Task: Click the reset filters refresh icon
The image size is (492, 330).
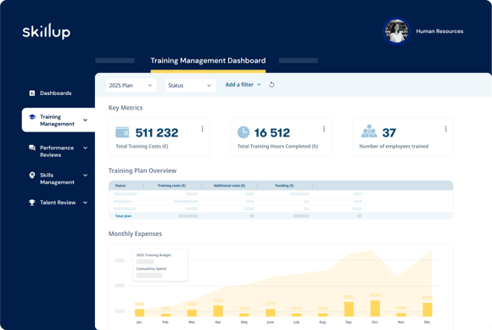Action: click(271, 85)
